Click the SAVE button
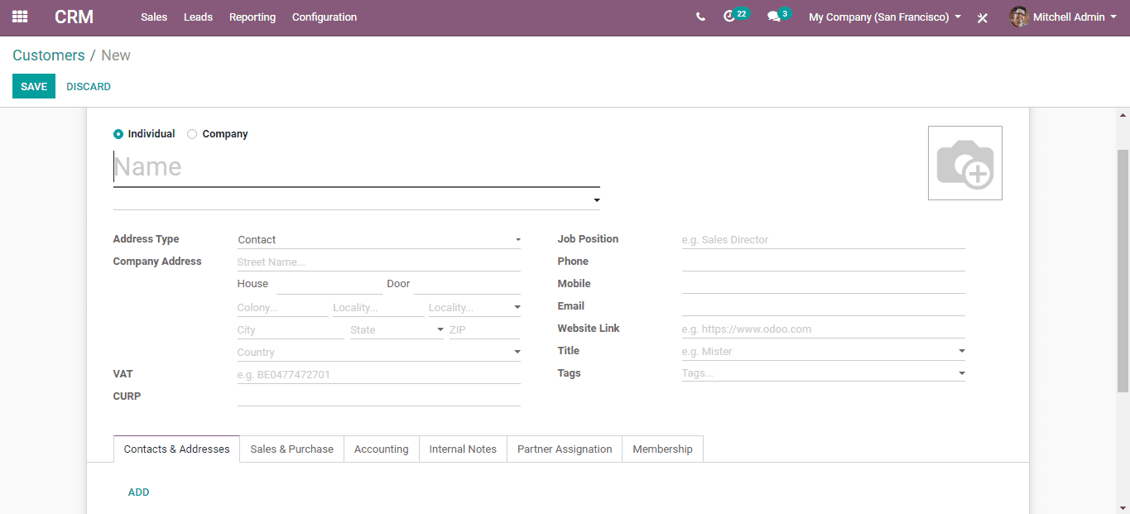1130x514 pixels. pyautogui.click(x=34, y=86)
